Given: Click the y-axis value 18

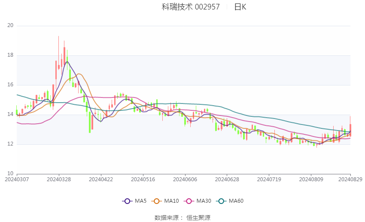Looking at the screenshot, I should (10, 55).
